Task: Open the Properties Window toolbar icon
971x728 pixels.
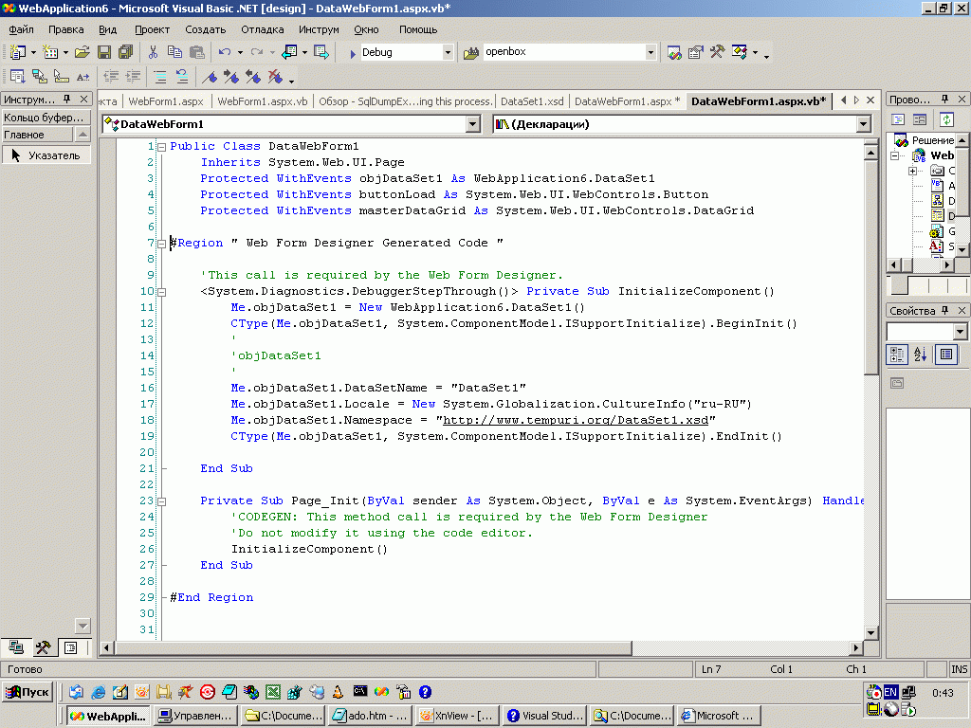Action: (695, 53)
